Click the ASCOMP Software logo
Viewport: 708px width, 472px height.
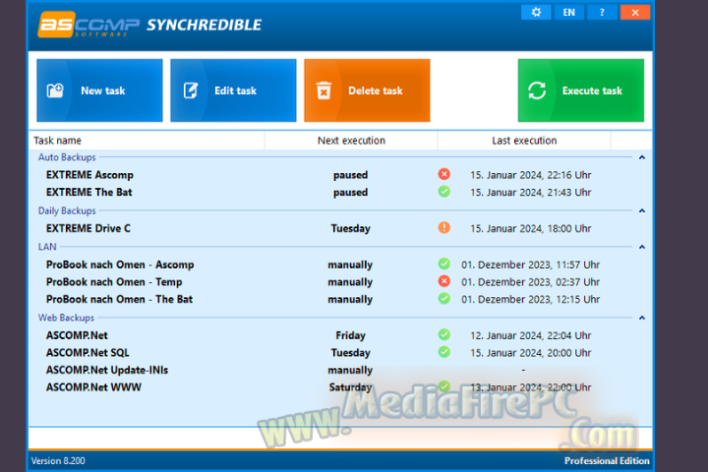[88, 25]
